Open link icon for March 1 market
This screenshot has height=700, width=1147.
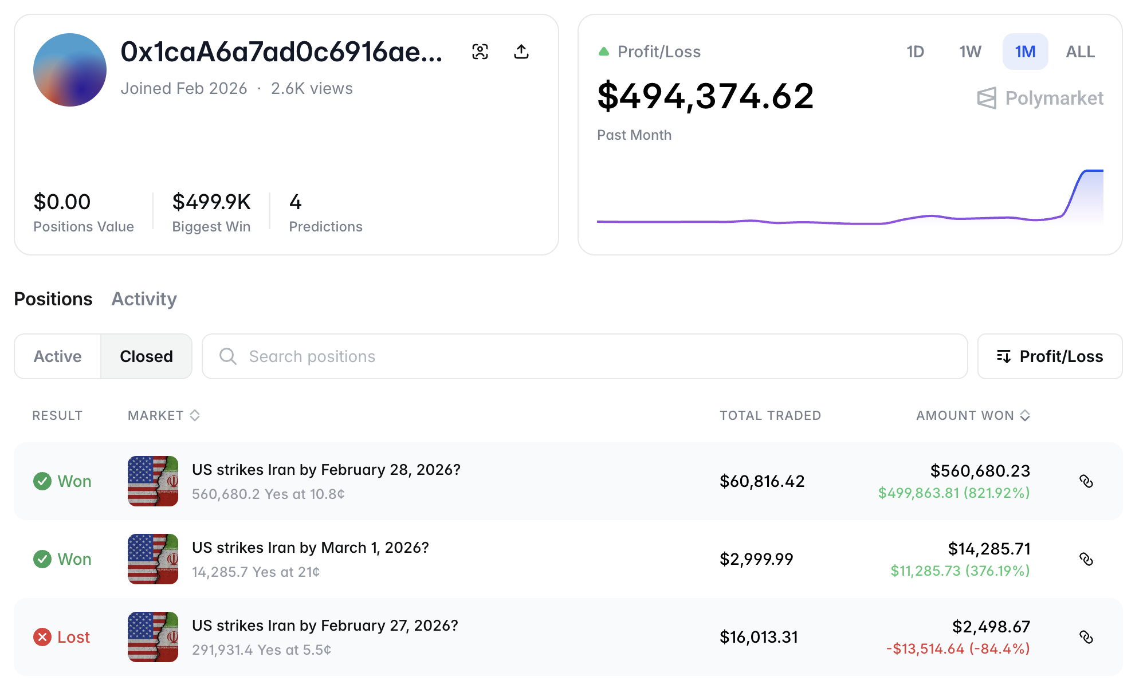coord(1086,559)
